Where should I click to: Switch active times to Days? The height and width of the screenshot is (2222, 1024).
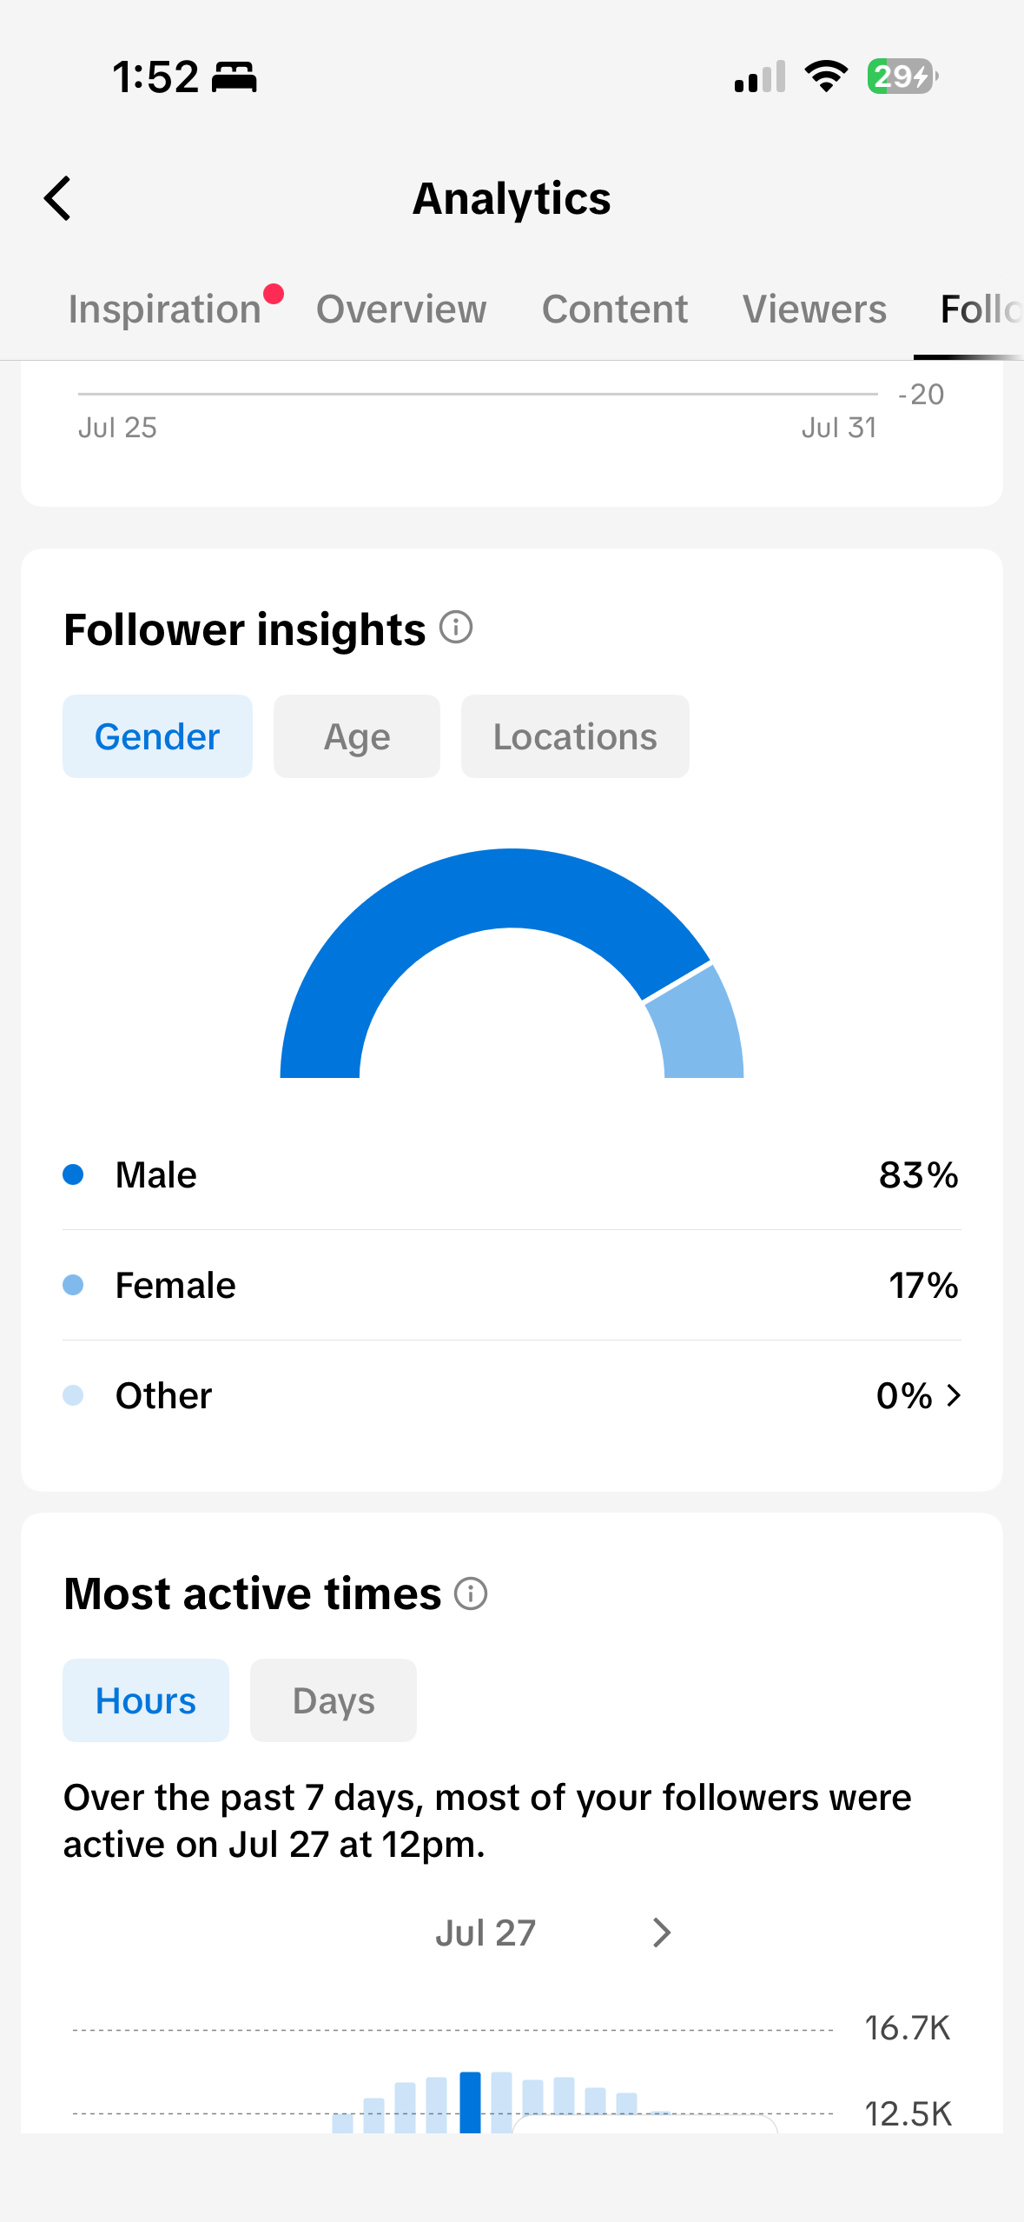point(334,1700)
